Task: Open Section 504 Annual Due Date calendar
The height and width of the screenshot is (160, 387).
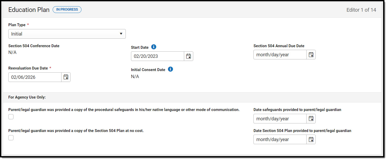Action: (x=311, y=55)
